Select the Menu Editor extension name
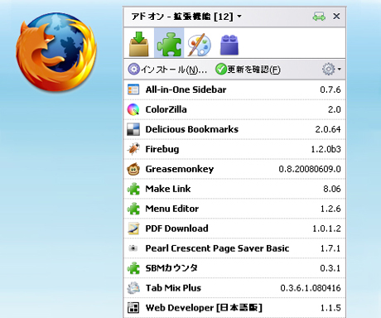381x318 pixels. pyautogui.click(x=172, y=209)
